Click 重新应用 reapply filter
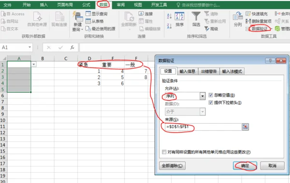 click(x=215, y=21)
